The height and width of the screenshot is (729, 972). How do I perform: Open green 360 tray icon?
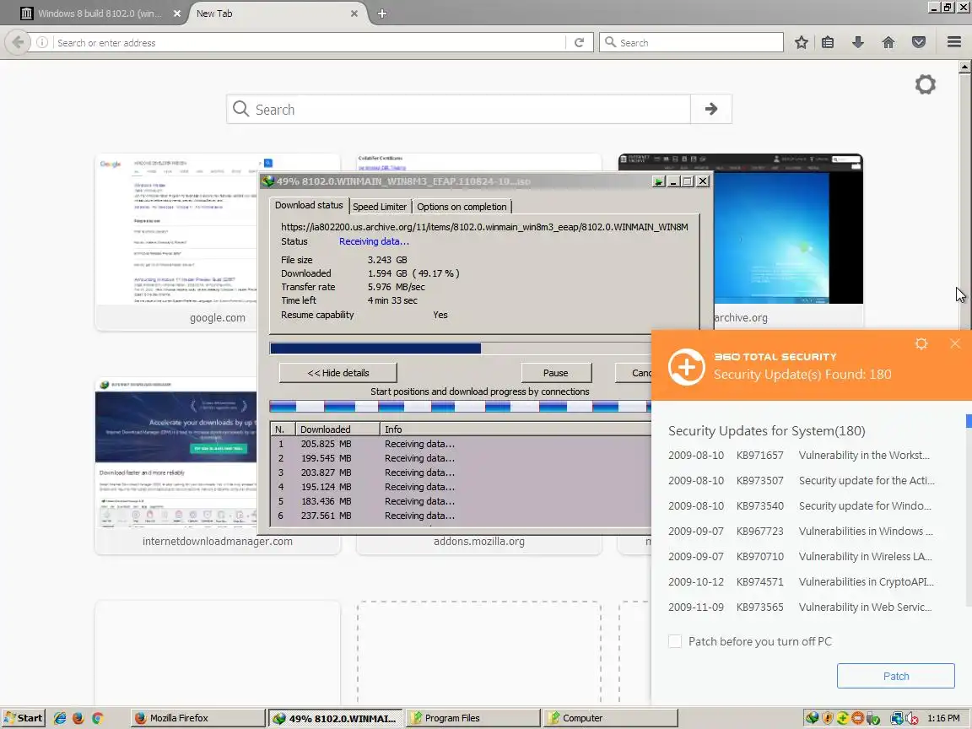point(842,718)
